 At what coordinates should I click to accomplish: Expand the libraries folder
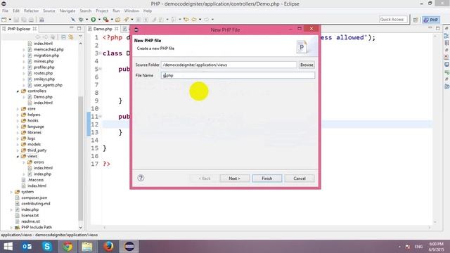[x=18, y=133]
